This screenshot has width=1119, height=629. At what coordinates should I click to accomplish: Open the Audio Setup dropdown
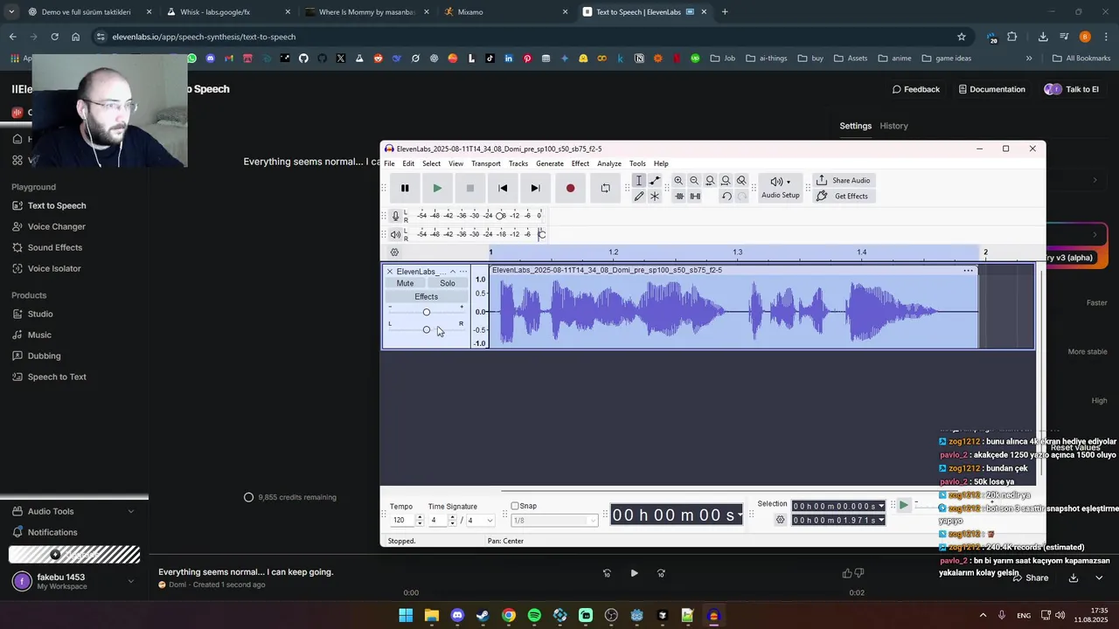tap(780, 187)
